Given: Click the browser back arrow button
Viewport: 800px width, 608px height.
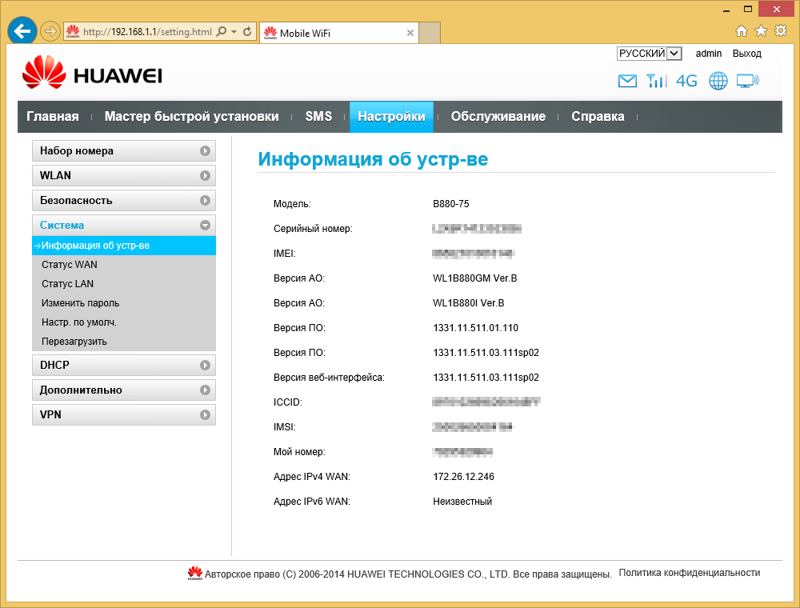Looking at the screenshot, I should click(22, 32).
